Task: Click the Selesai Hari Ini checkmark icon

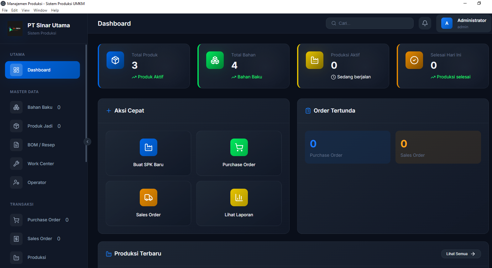Action: click(x=414, y=60)
